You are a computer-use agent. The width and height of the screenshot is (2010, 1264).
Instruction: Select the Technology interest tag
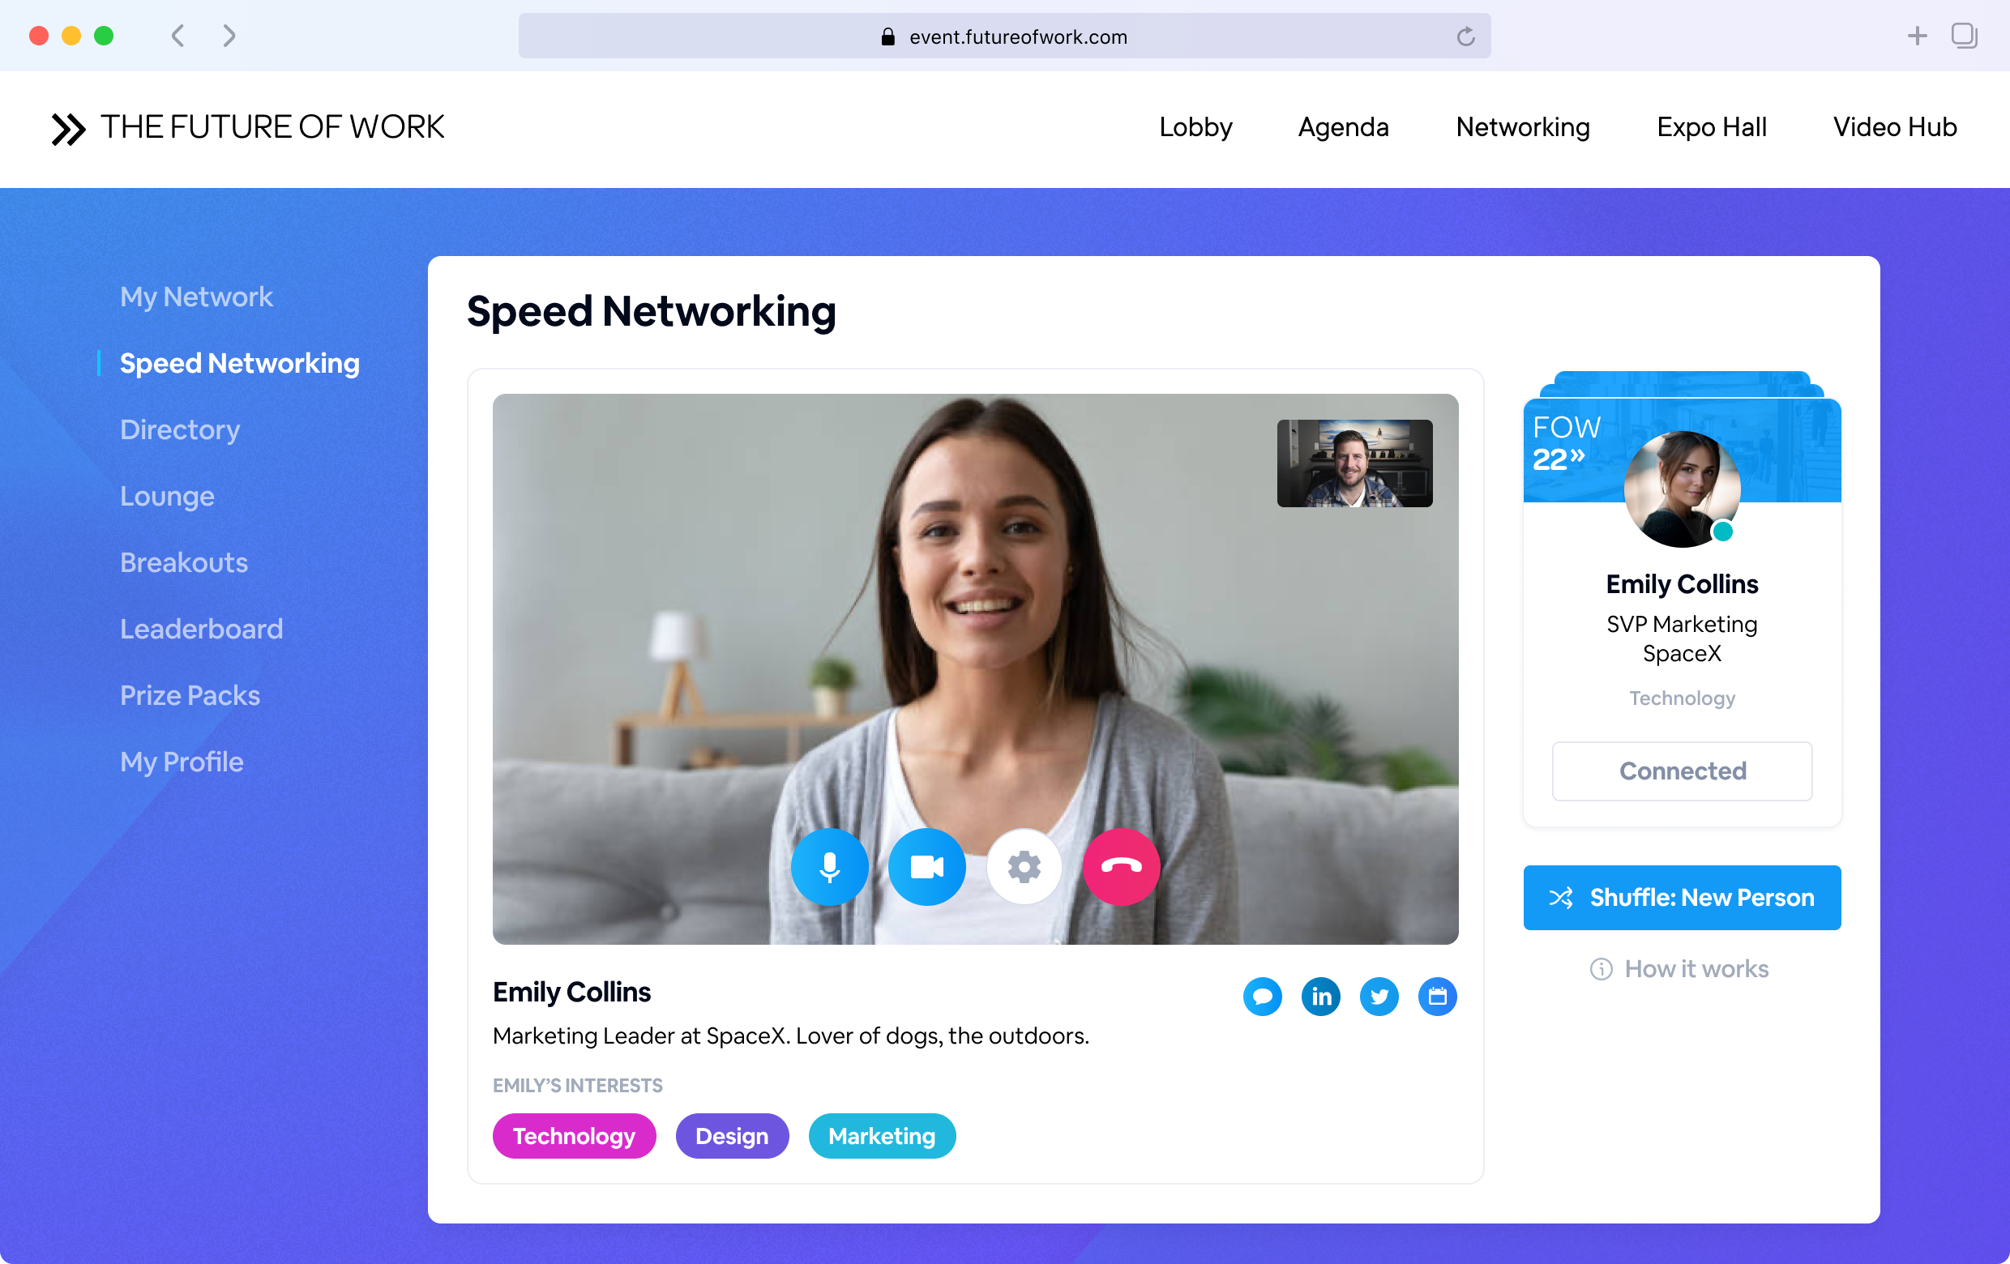[574, 1136]
